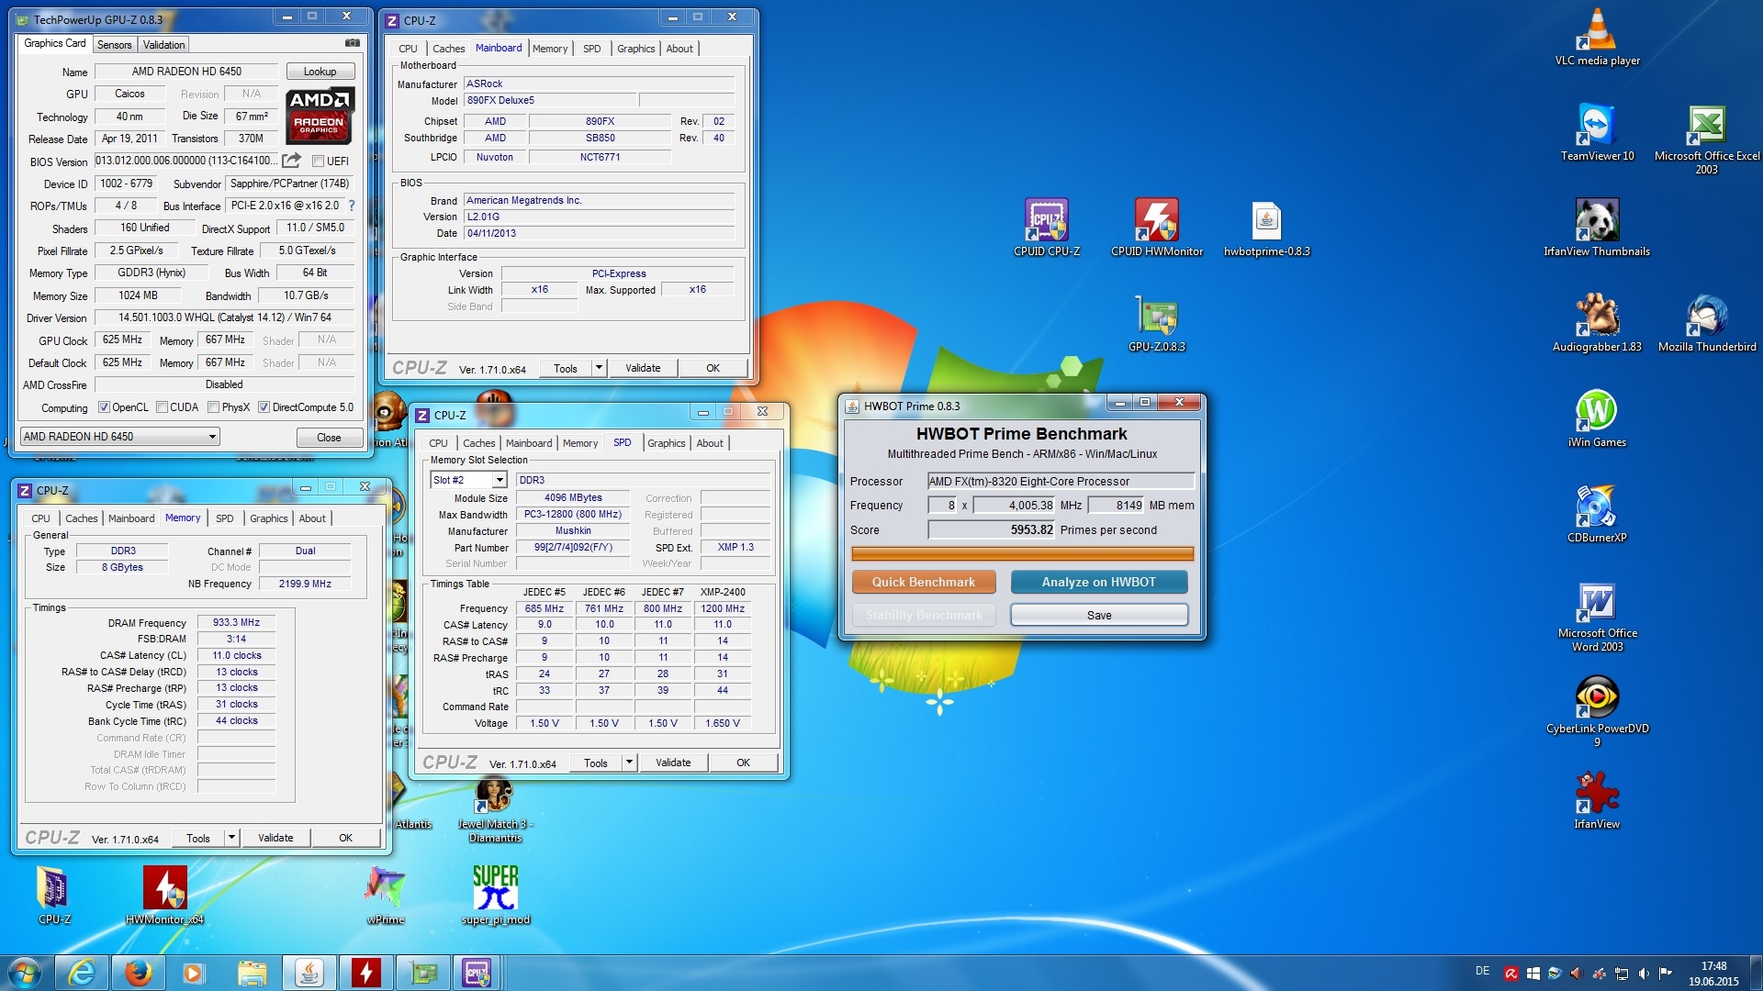Click taskbar volume speaker icon
The image size is (1763, 991).
(x=1643, y=974)
